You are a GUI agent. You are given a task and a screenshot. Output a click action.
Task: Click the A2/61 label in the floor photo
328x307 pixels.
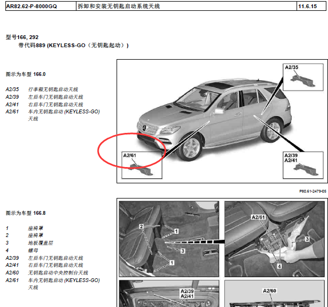coord(259,217)
